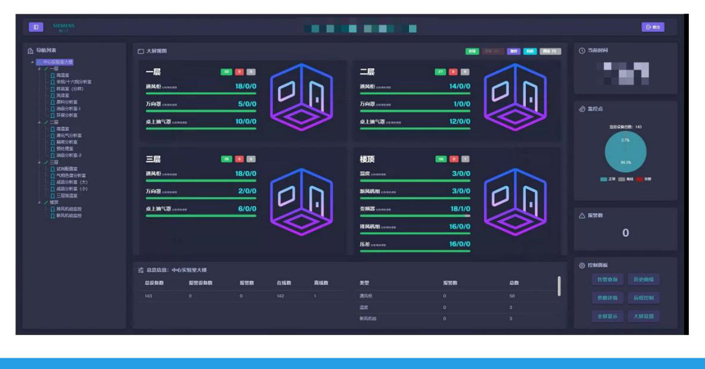Click the gear icon beside 控制面板

(x=582, y=265)
